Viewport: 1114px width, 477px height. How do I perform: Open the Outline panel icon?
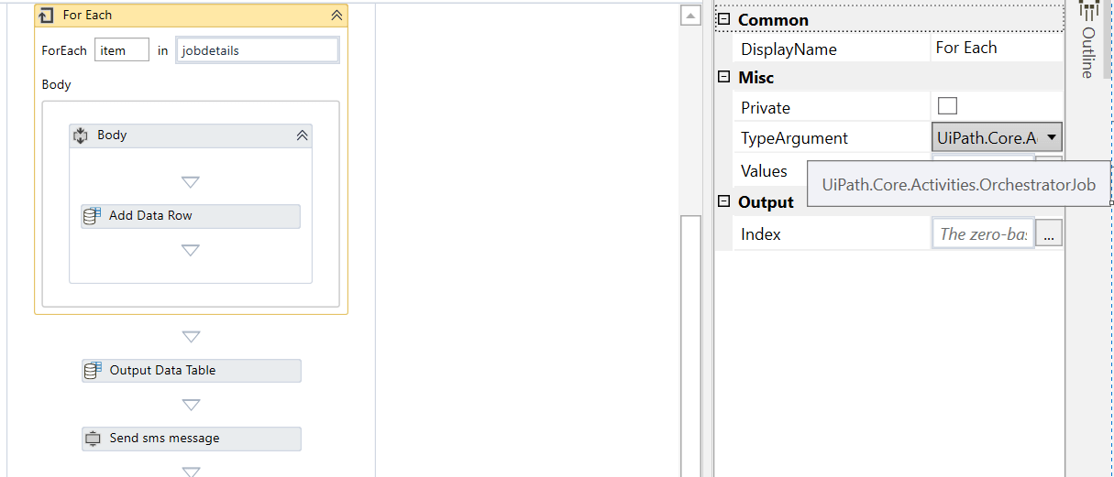click(x=1089, y=11)
